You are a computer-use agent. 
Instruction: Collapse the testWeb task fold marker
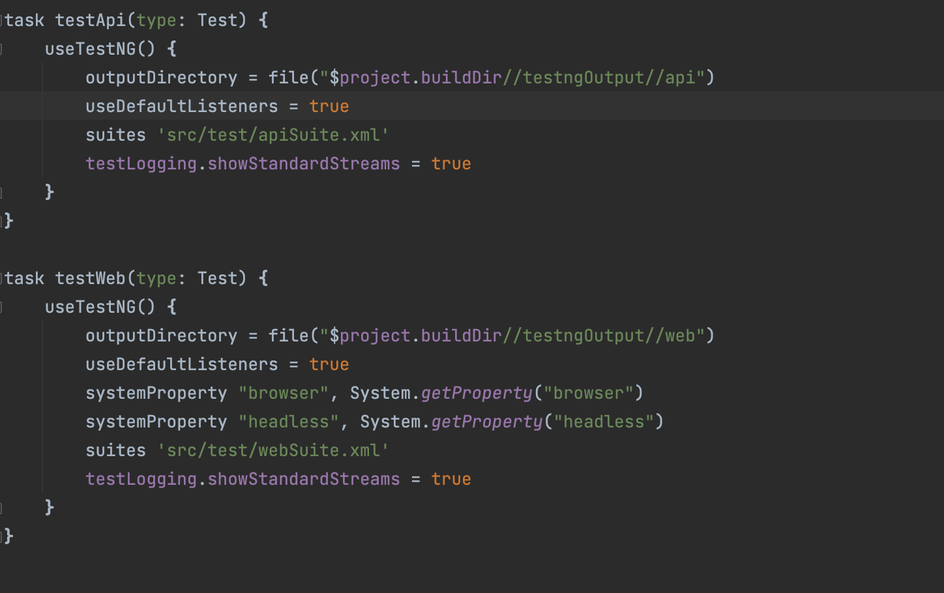click(x=2, y=278)
